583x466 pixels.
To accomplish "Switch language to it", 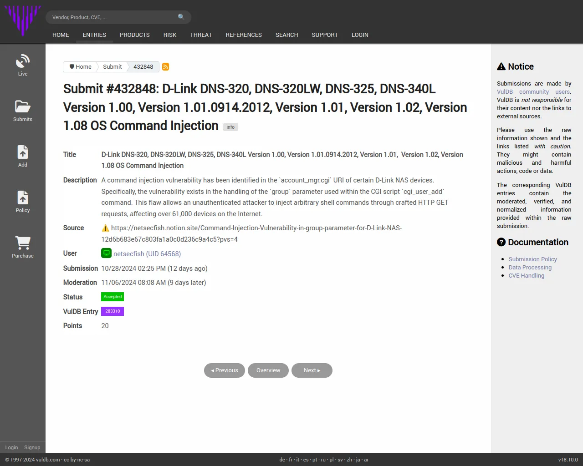I will [298, 460].
